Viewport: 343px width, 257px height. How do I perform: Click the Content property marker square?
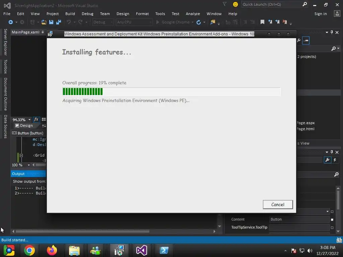(332, 220)
